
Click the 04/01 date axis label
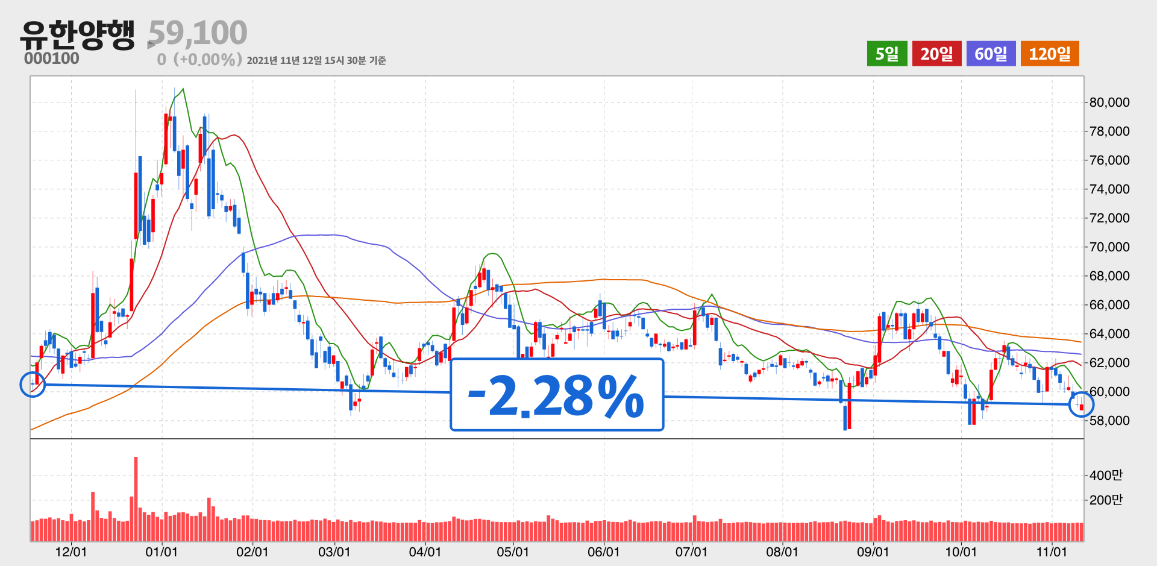click(x=425, y=552)
